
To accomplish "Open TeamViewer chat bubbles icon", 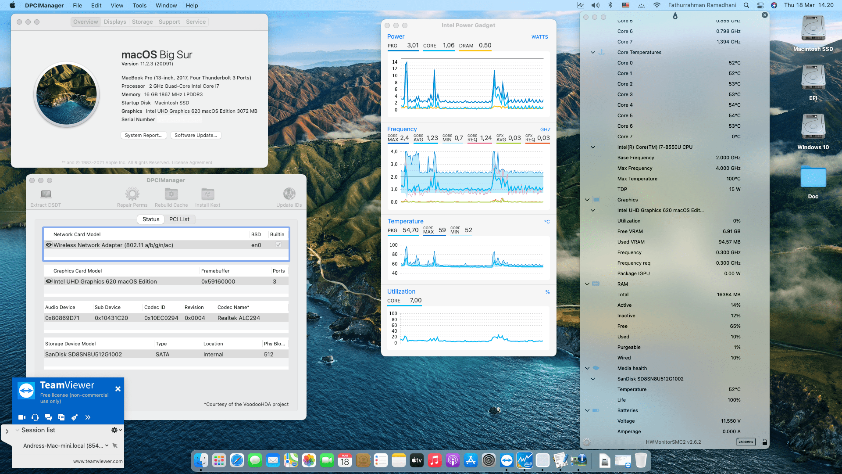I will coord(48,417).
